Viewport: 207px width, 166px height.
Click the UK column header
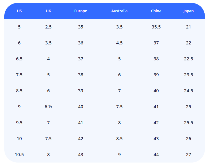coord(48,11)
